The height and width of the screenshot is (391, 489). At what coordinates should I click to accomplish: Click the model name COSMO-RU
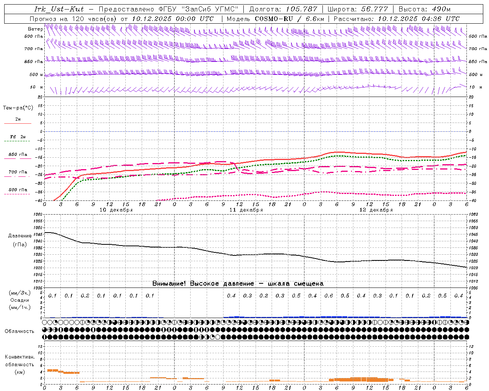[x=274, y=19]
